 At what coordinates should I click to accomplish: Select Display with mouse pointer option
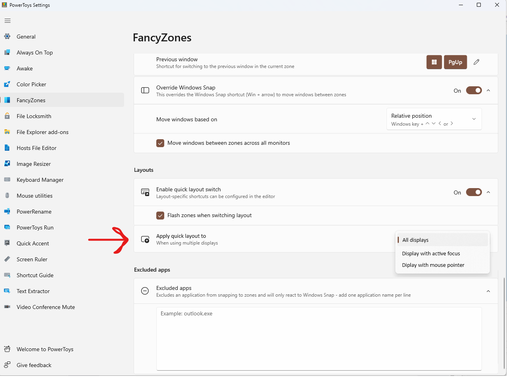click(x=433, y=265)
